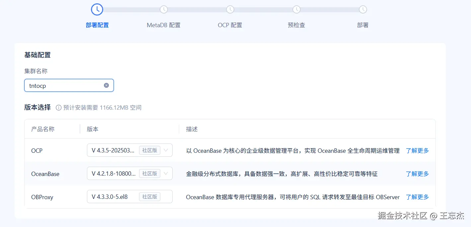Select the OCP 配置 step label

(x=230, y=25)
